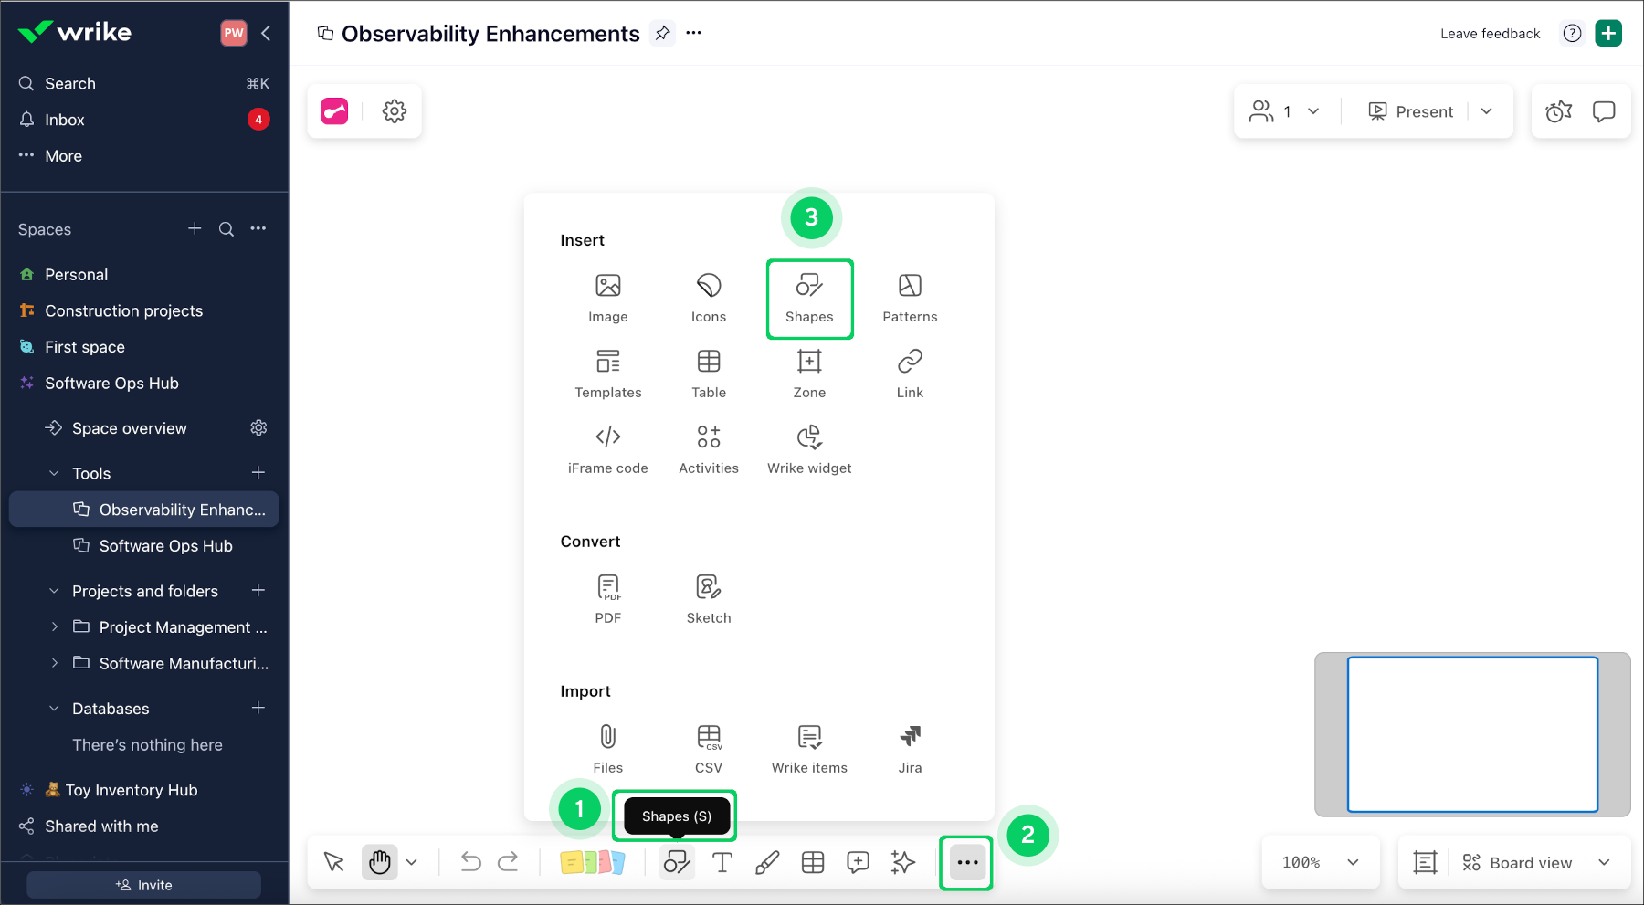Open the 100% zoom dropdown
1644x905 pixels.
[x=1322, y=862]
